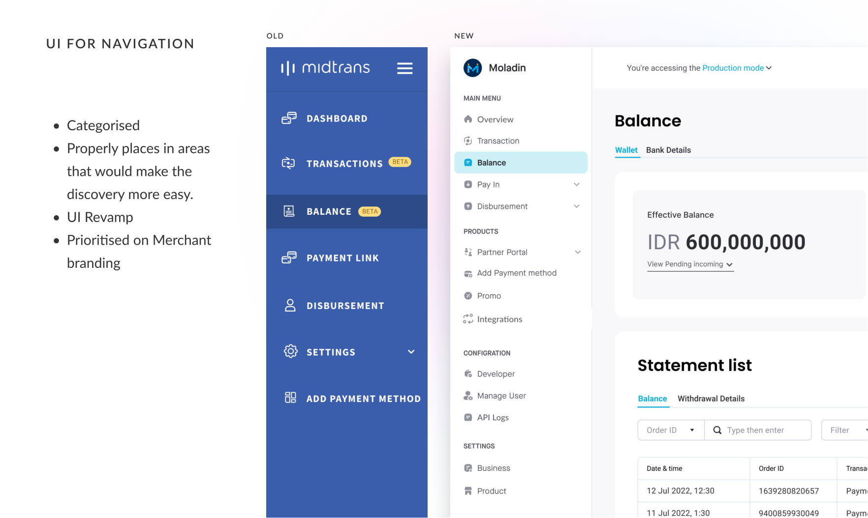Viewport: 868px width, 518px height.
Task: Click the Product store icon
Action: 468,491
